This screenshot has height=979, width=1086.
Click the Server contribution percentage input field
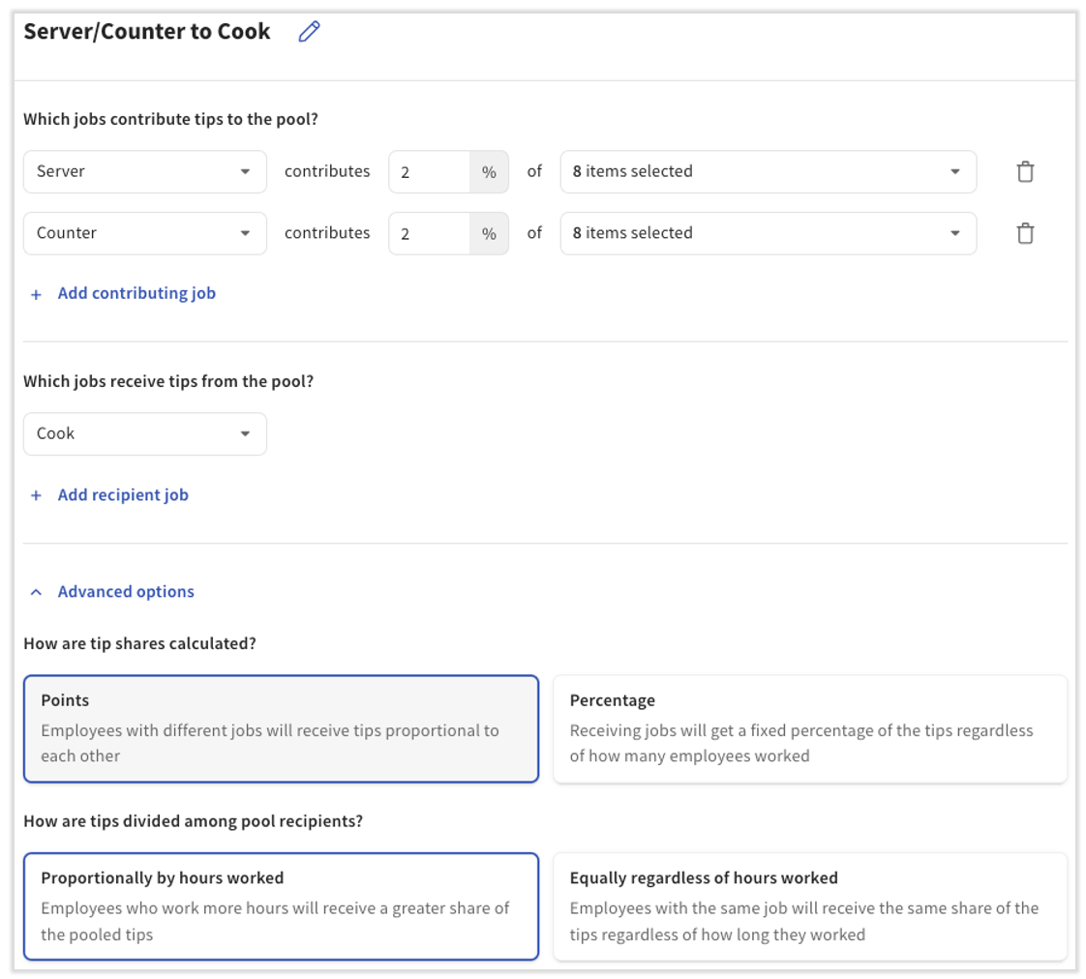(429, 172)
